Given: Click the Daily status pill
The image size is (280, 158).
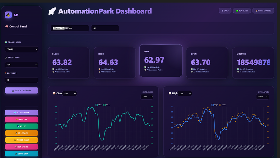Looking at the screenshot, I should point(225,11).
